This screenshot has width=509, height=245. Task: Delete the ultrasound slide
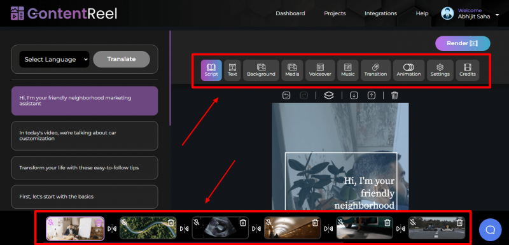click(243, 223)
